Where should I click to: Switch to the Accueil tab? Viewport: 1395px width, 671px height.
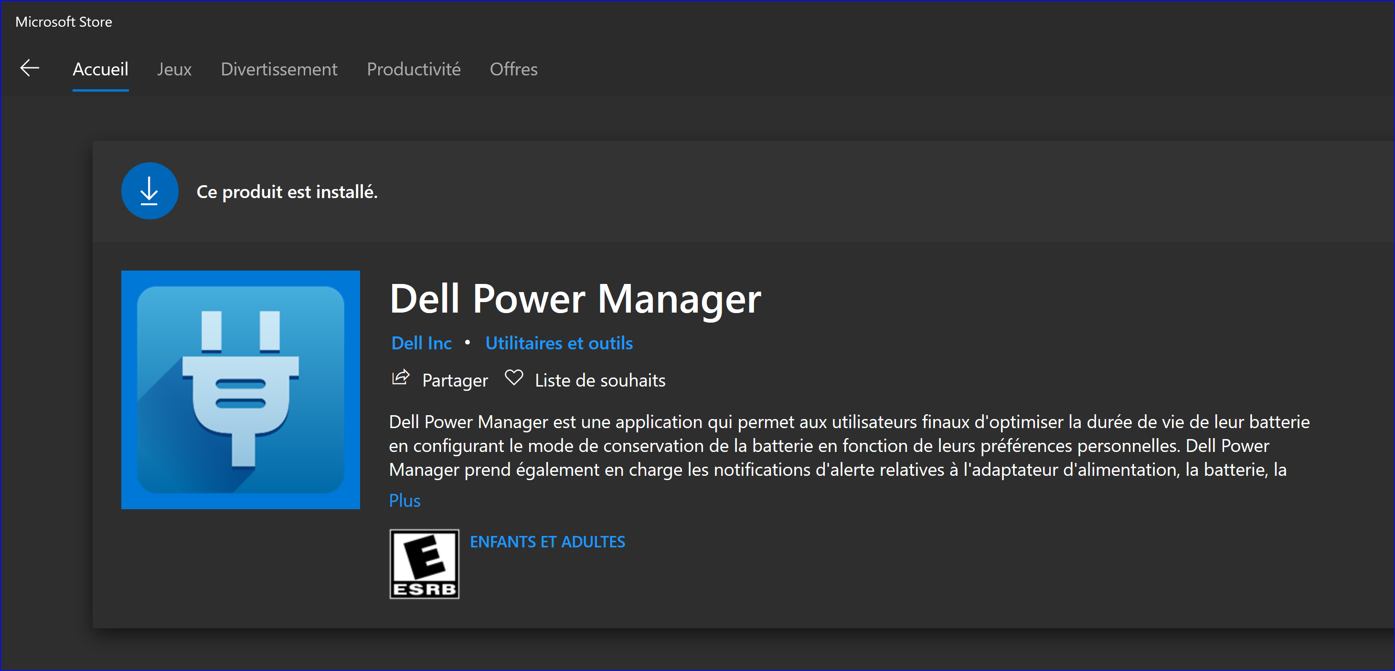tap(101, 69)
